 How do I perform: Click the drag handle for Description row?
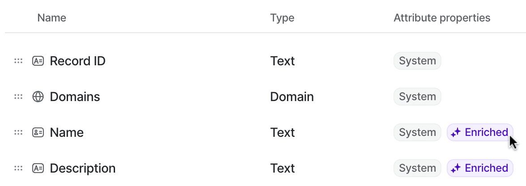[x=18, y=168]
